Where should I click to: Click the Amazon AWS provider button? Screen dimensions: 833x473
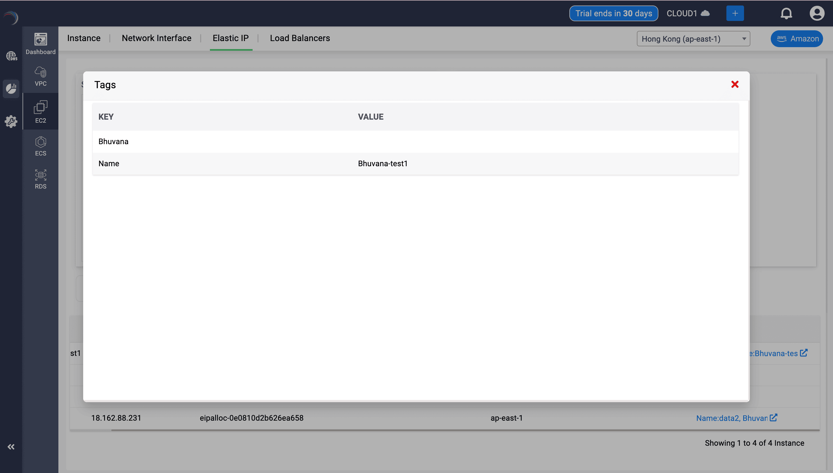pos(797,39)
